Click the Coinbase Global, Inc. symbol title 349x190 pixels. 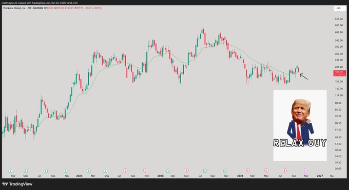pos(15,8)
